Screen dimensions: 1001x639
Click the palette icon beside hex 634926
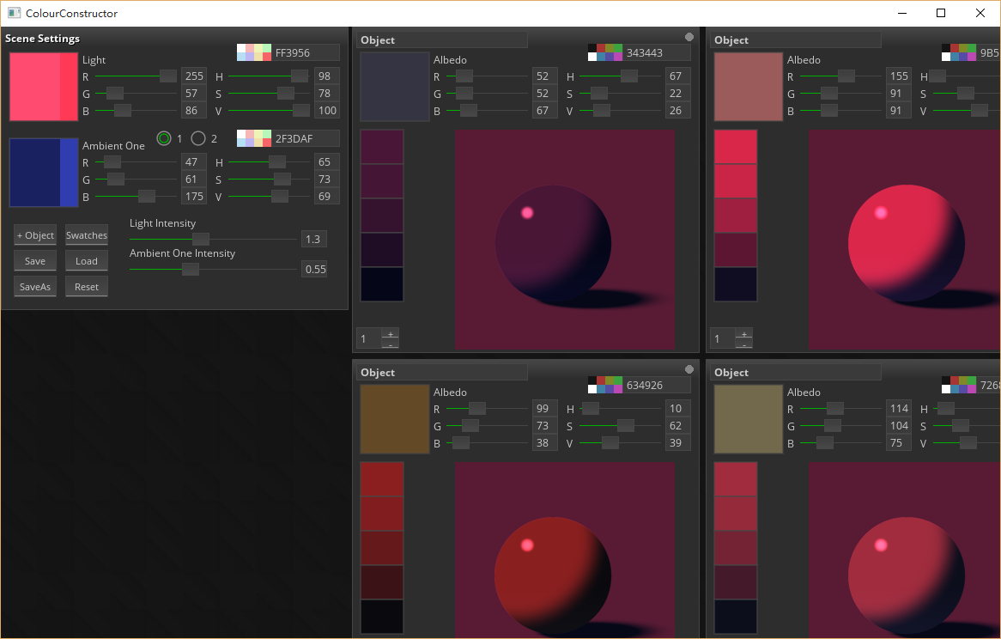pyautogui.click(x=605, y=385)
